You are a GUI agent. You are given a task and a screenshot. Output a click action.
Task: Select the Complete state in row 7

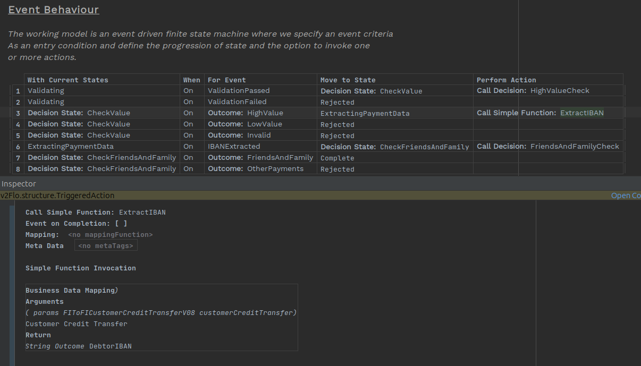(337, 158)
